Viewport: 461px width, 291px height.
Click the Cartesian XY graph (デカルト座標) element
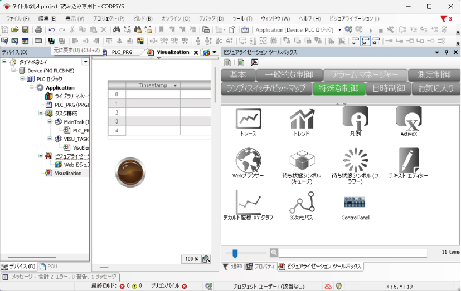[248, 202]
